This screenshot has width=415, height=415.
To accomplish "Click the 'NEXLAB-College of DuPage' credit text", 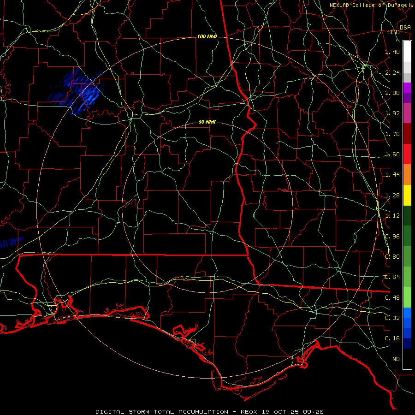I will tap(368, 5).
